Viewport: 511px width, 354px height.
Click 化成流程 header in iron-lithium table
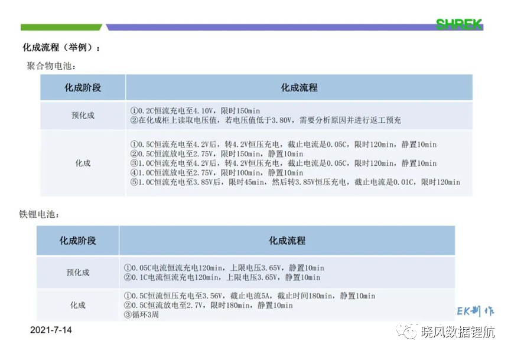pos(287,241)
